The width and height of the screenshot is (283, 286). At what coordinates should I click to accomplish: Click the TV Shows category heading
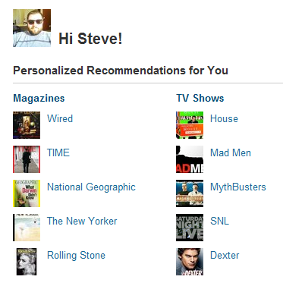tap(200, 98)
